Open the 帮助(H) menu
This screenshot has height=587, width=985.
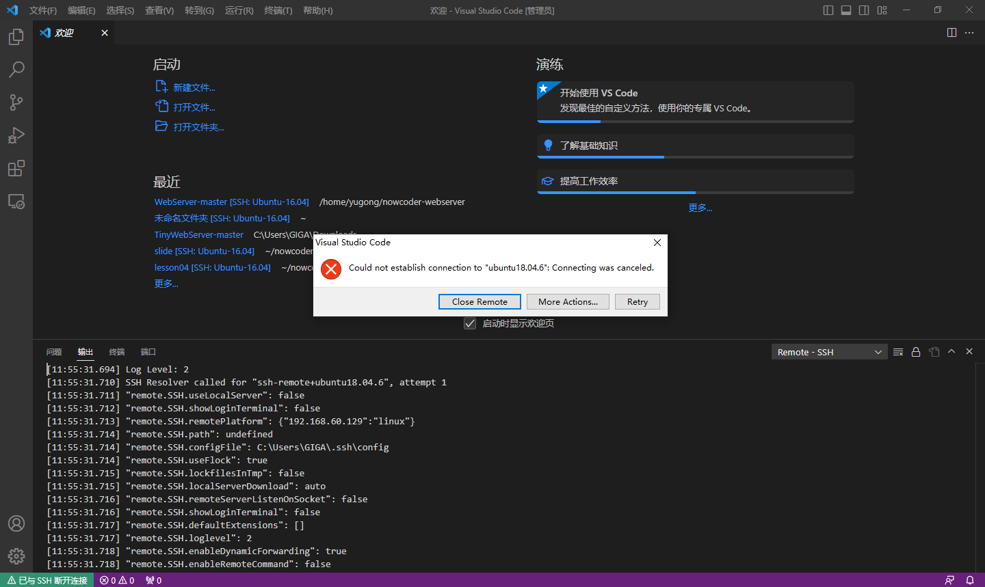coord(318,10)
